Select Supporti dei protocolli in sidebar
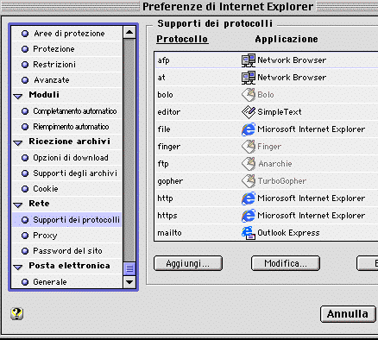 point(67,220)
